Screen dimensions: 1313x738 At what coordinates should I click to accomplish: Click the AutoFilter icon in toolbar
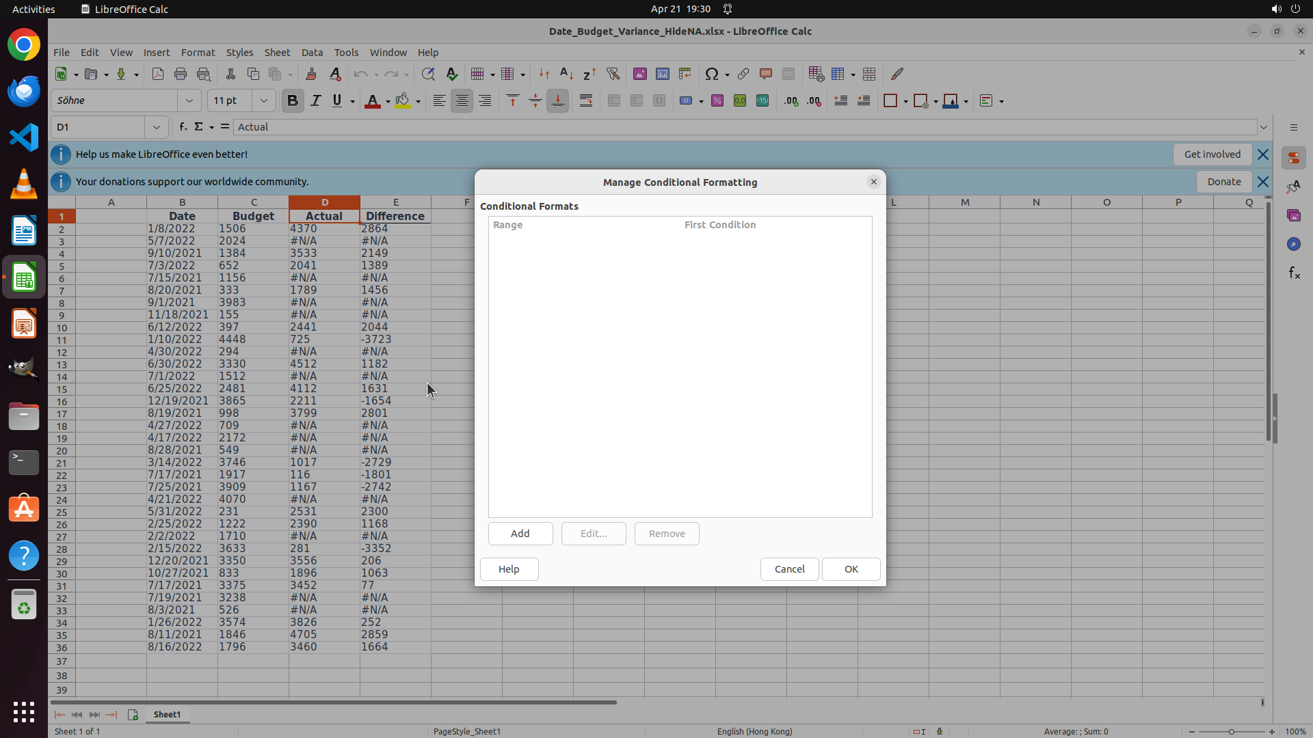[613, 74]
